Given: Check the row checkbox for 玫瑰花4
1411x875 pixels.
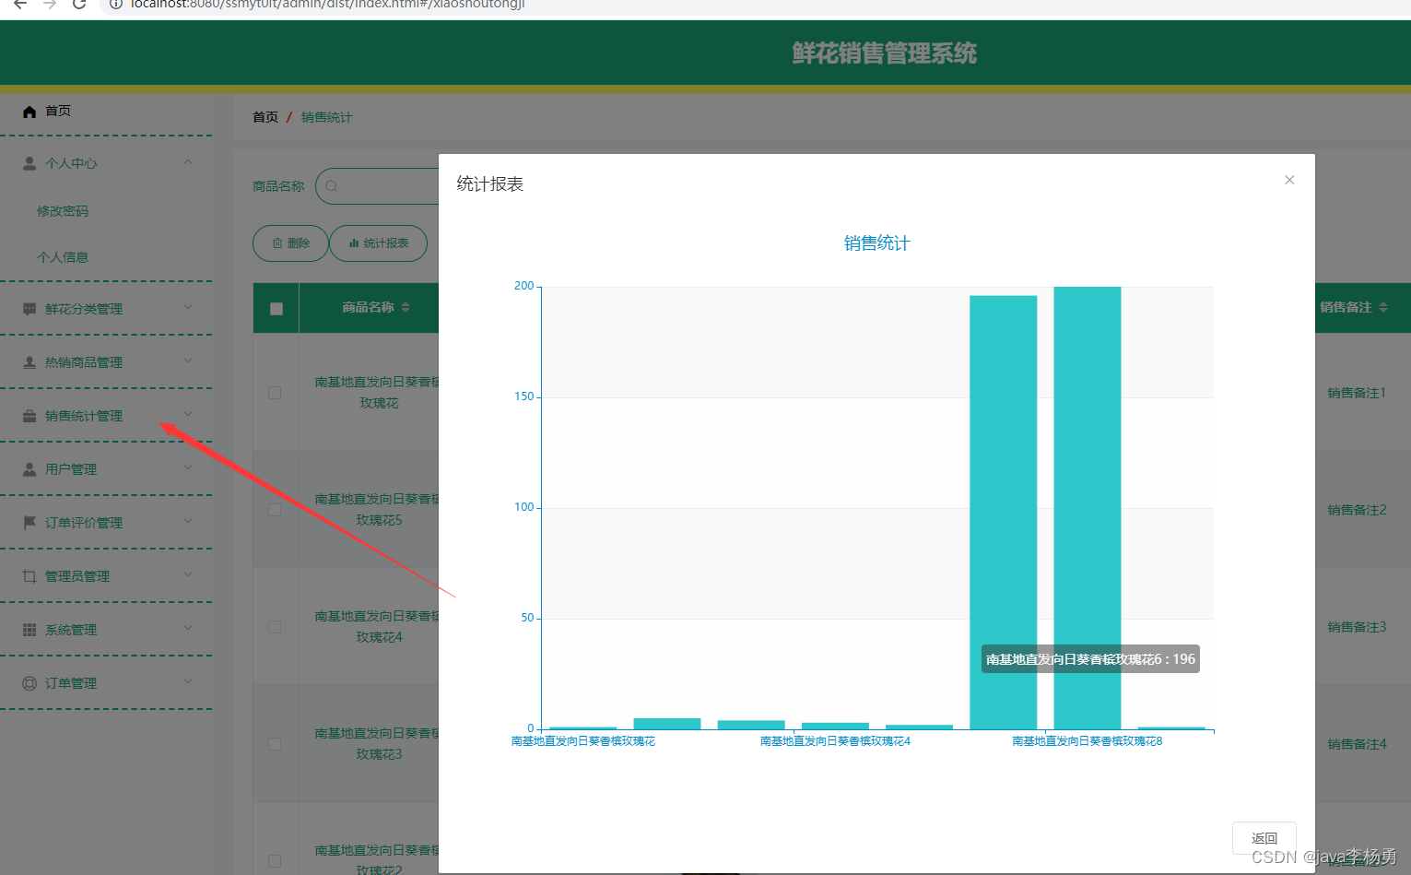Looking at the screenshot, I should click(275, 627).
